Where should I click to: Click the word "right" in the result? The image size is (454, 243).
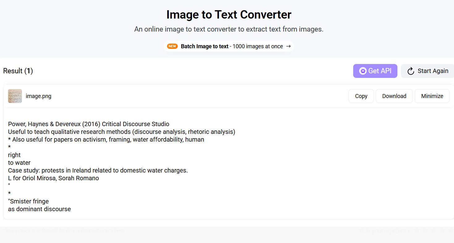[x=14, y=155]
